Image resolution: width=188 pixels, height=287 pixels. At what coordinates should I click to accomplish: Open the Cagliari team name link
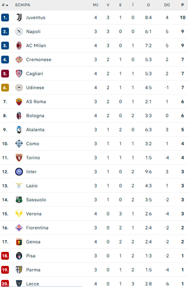(34, 73)
